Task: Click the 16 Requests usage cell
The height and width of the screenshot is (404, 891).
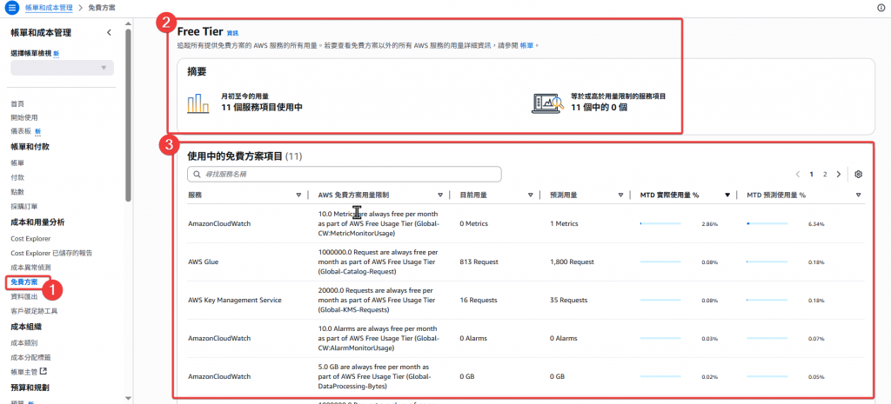Action: (x=479, y=300)
